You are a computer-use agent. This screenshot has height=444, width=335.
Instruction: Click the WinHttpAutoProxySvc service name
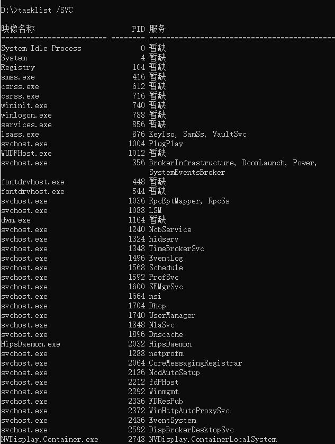tap(189, 411)
